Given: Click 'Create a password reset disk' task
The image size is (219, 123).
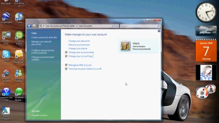Looking at the screenshot, I should point(44,37).
